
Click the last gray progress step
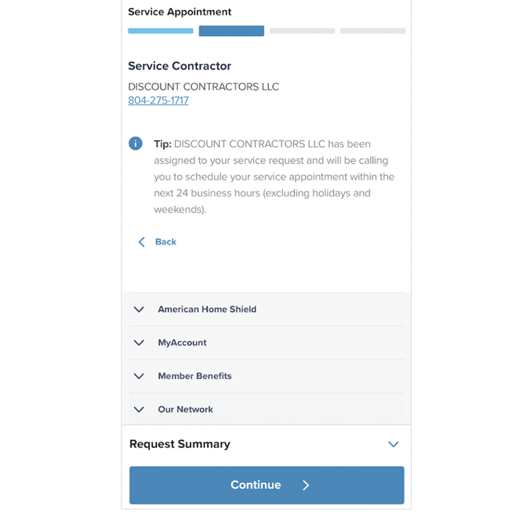pyautogui.click(x=373, y=31)
